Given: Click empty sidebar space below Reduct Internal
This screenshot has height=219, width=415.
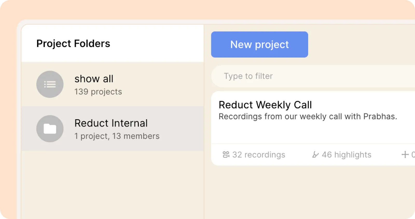Looking at the screenshot, I should (112, 184).
